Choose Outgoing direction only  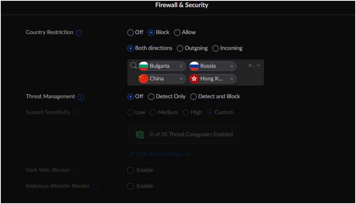click(x=180, y=48)
